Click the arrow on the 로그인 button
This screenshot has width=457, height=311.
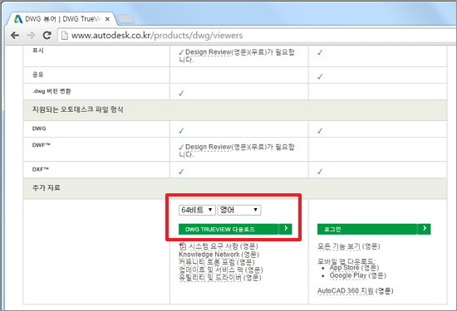[x=424, y=229]
